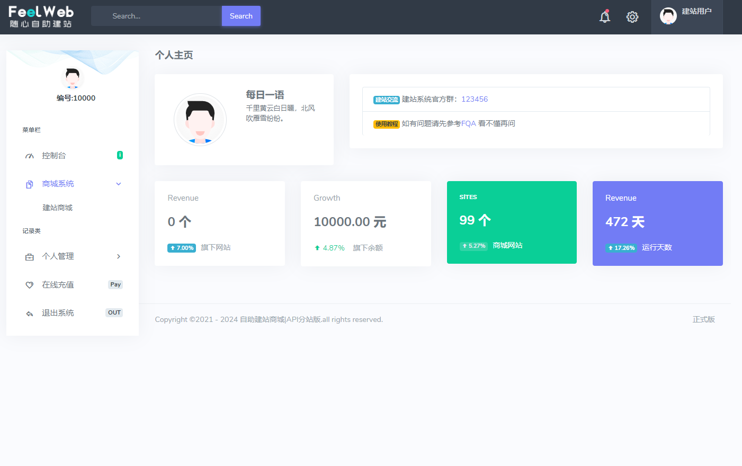Viewport: 742px width, 466px height.
Task: Click the document icon beside 商城系统
Action: (x=30, y=184)
